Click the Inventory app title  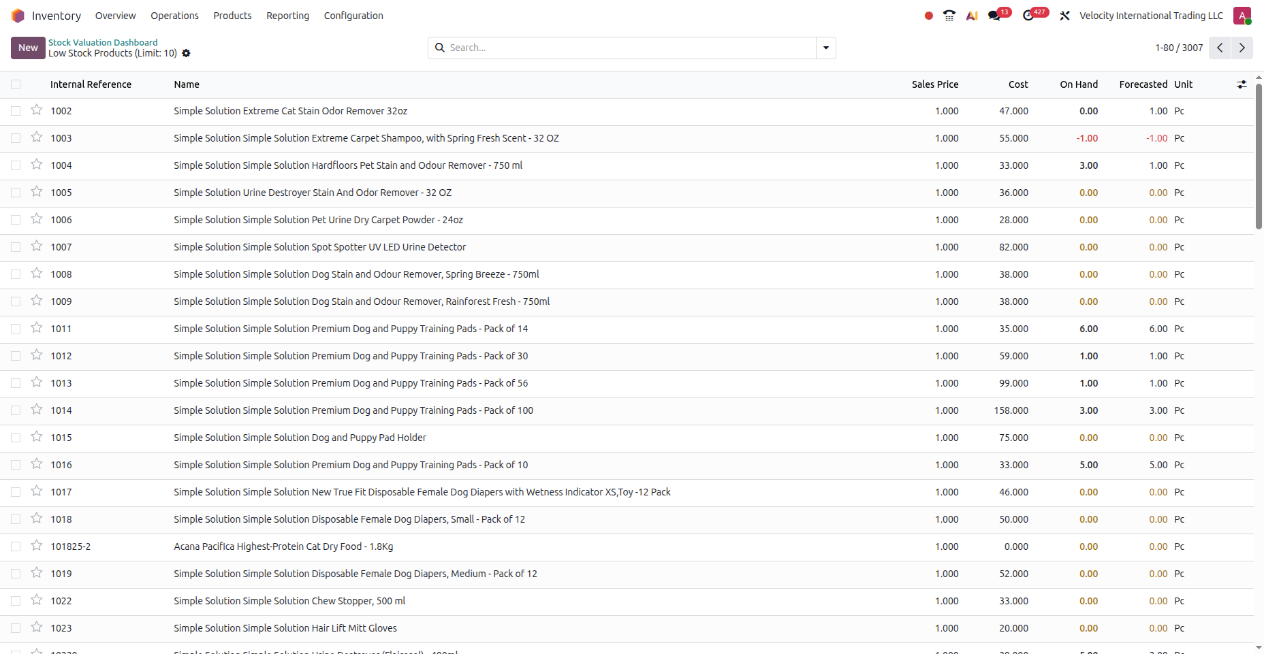point(57,16)
